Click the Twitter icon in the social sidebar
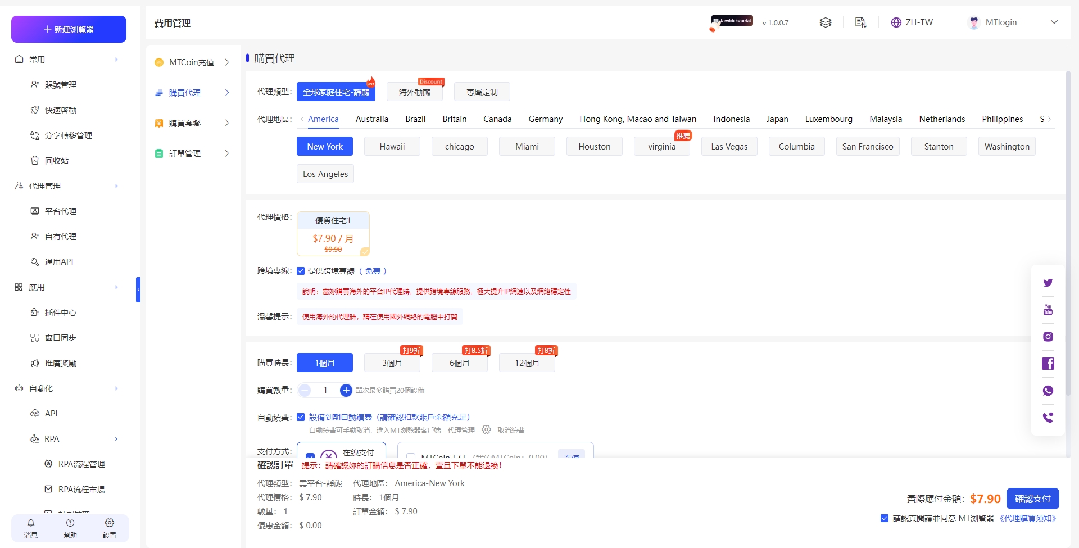This screenshot has width=1079, height=548. (x=1048, y=283)
